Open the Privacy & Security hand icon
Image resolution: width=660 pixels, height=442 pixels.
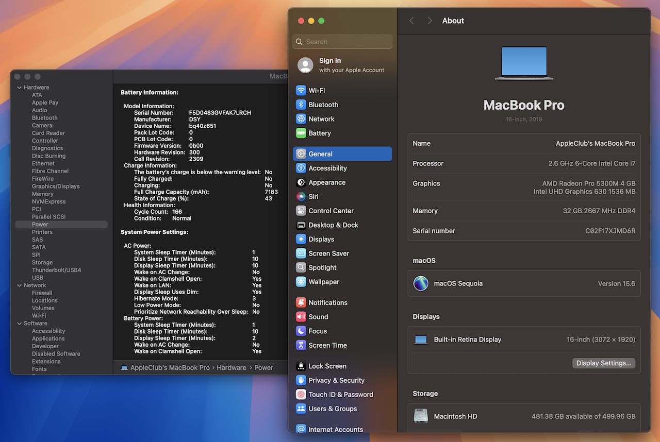(x=301, y=380)
